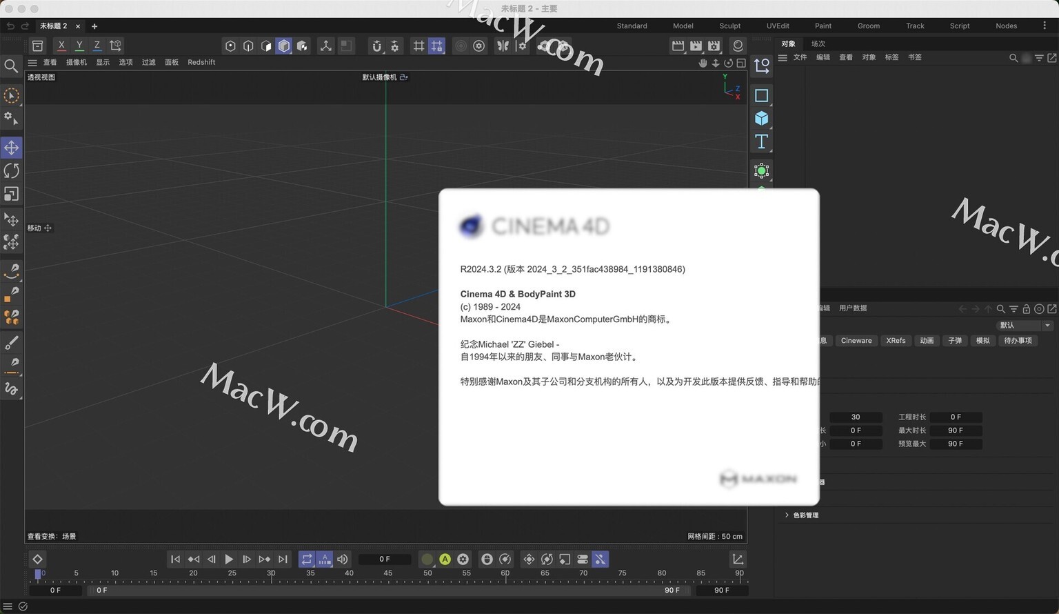Toggle Y axis lock
Viewport: 1059px width, 614px height.
point(79,46)
